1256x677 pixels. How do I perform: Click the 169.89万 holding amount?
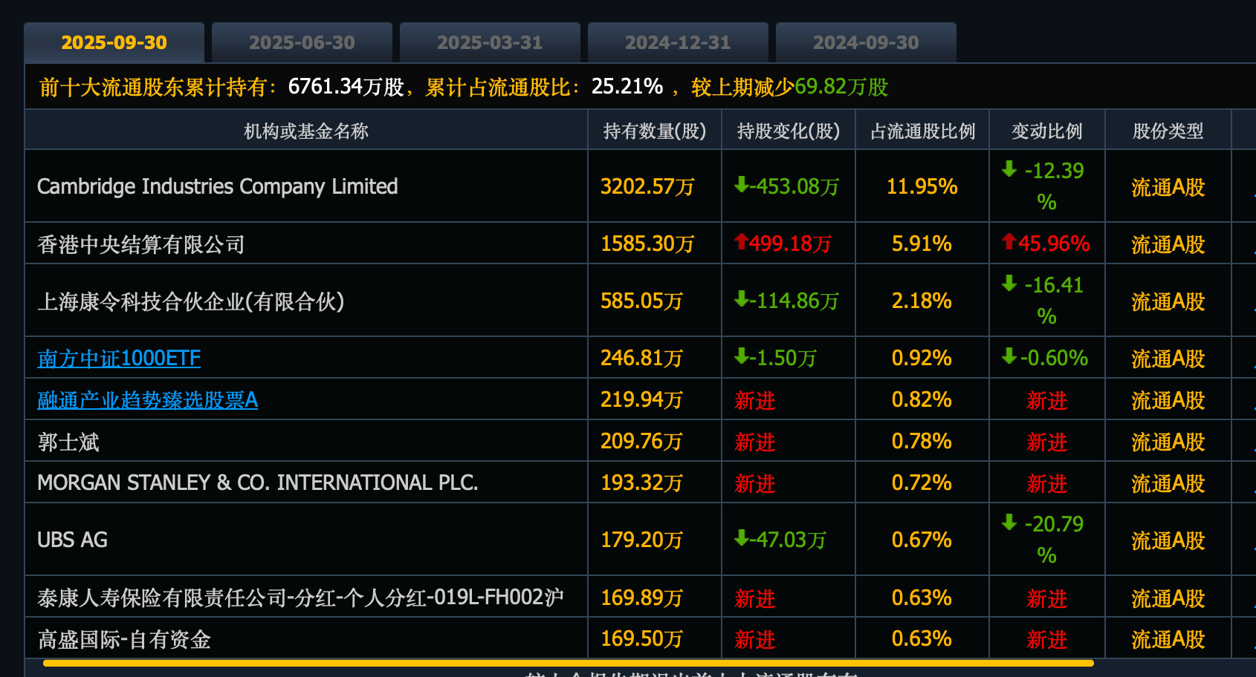(641, 598)
